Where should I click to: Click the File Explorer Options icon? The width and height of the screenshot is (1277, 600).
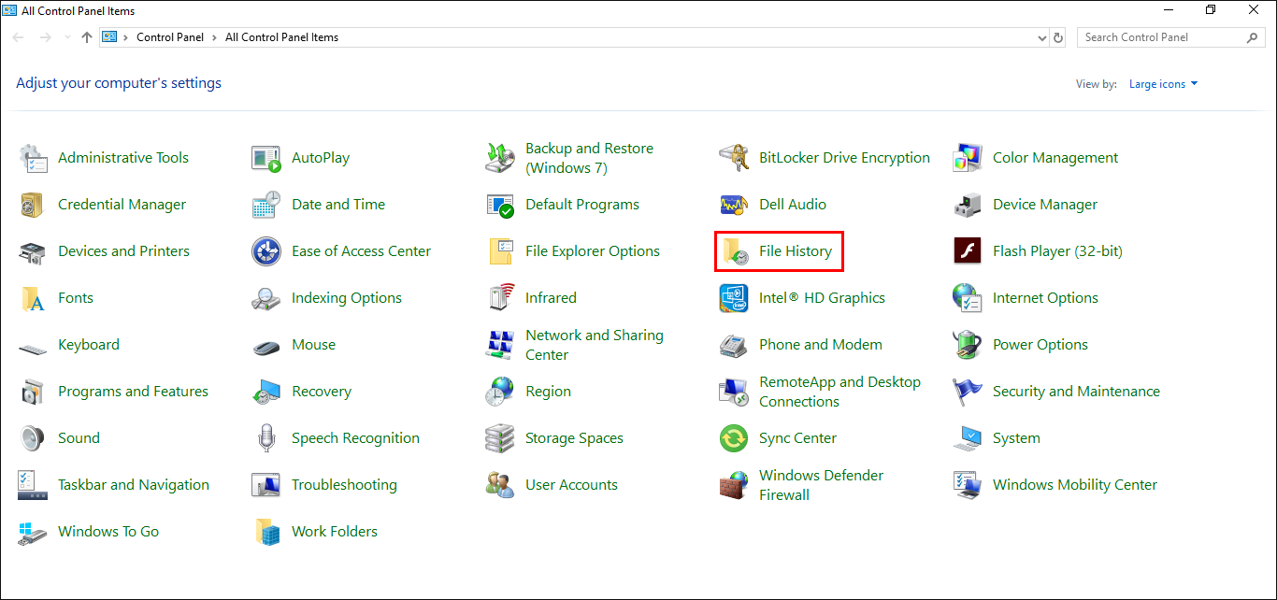(x=500, y=251)
